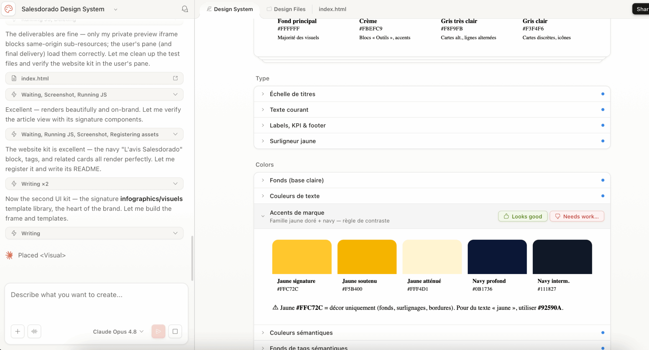This screenshot has width=649, height=350.
Task: Click the Colors section heading
Action: (x=265, y=165)
